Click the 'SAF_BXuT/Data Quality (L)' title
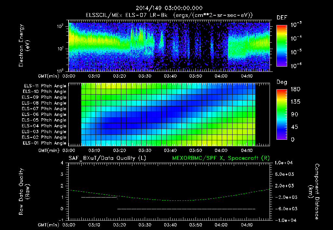This screenshot has width=333, height=230. pos(107,158)
